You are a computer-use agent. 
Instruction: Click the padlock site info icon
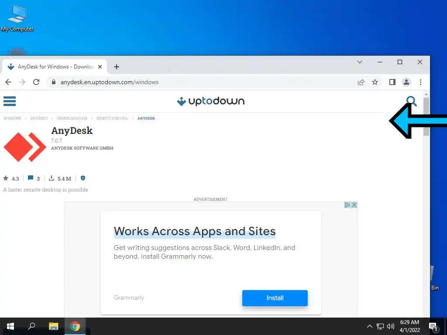coord(54,82)
